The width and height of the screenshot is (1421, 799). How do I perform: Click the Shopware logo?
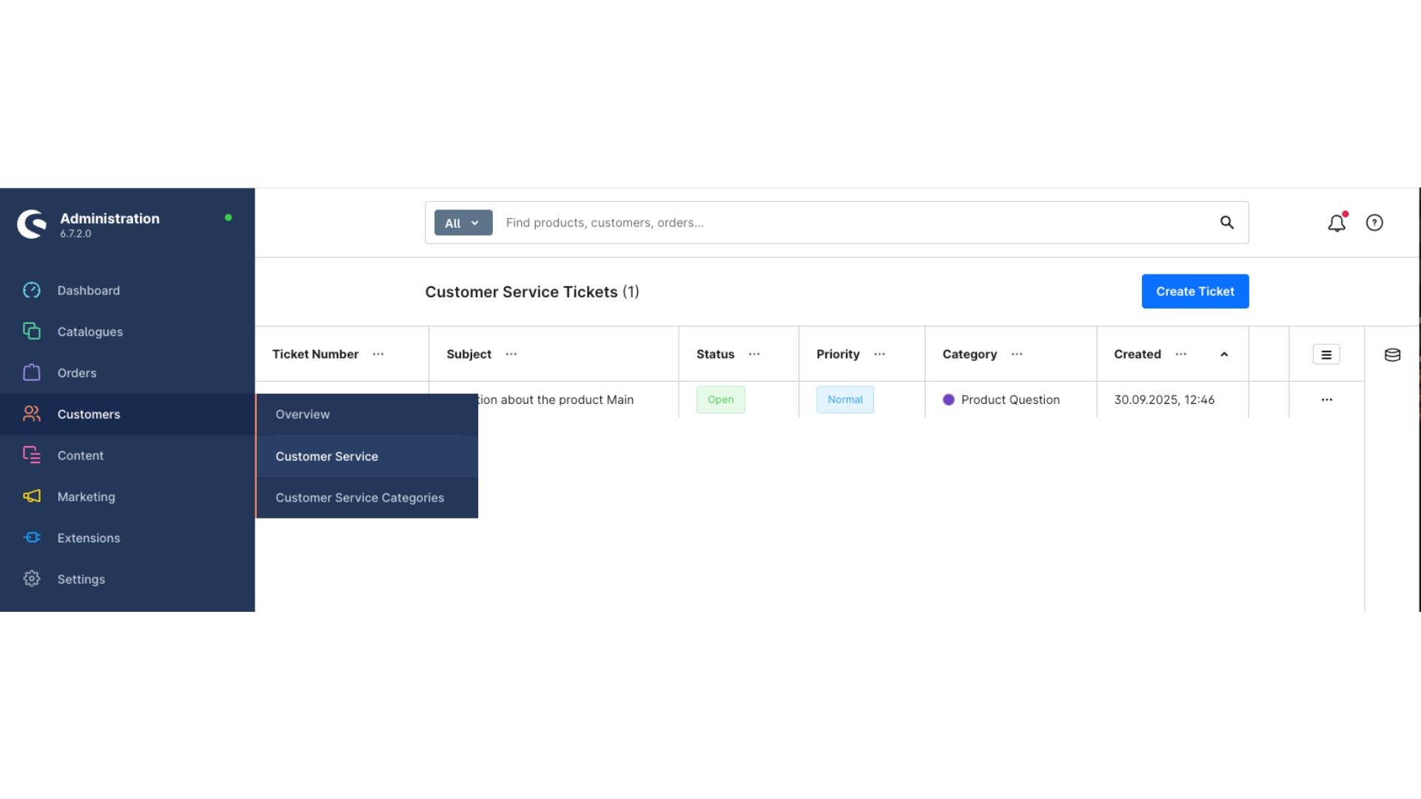[32, 224]
